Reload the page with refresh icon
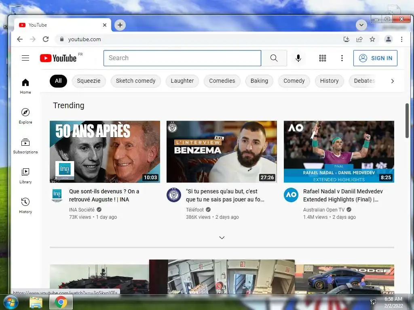This screenshot has height=310, width=414. point(46,39)
